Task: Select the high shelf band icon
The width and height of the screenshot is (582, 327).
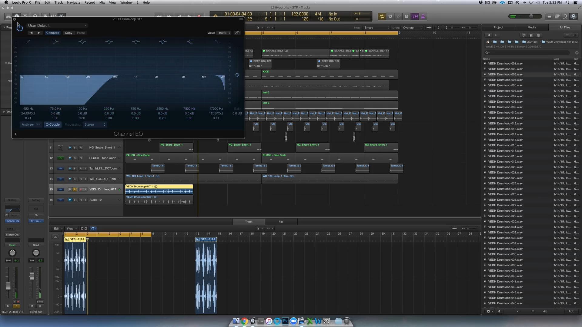Action: [x=189, y=41]
